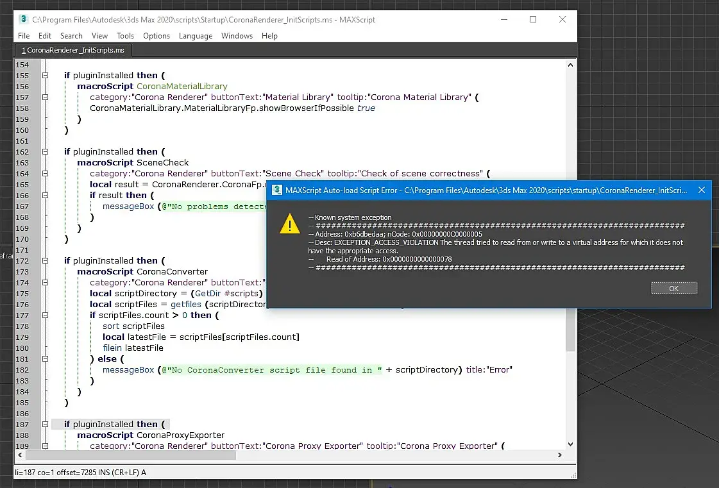
Task: Open the Language menu
Action: (x=196, y=36)
